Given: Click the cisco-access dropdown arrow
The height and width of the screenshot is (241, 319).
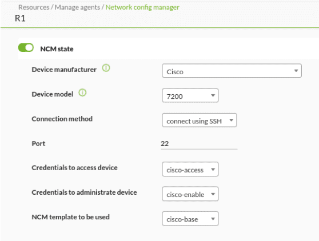Looking at the screenshot, I should click(x=213, y=169).
